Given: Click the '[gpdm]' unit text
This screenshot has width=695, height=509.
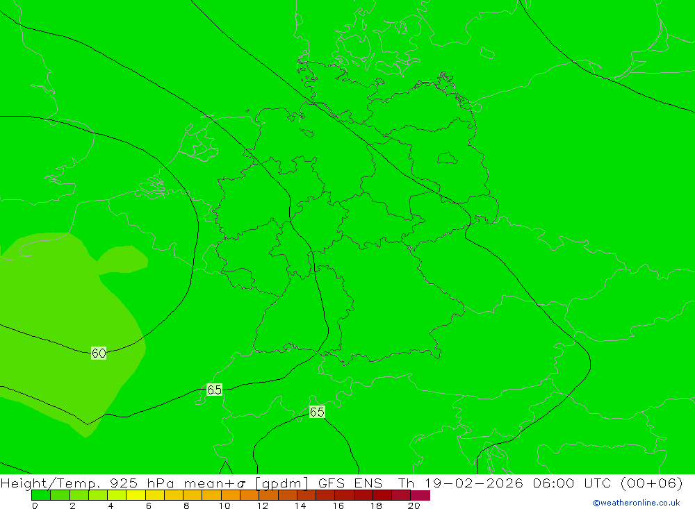Looking at the screenshot, I should click(x=281, y=483).
